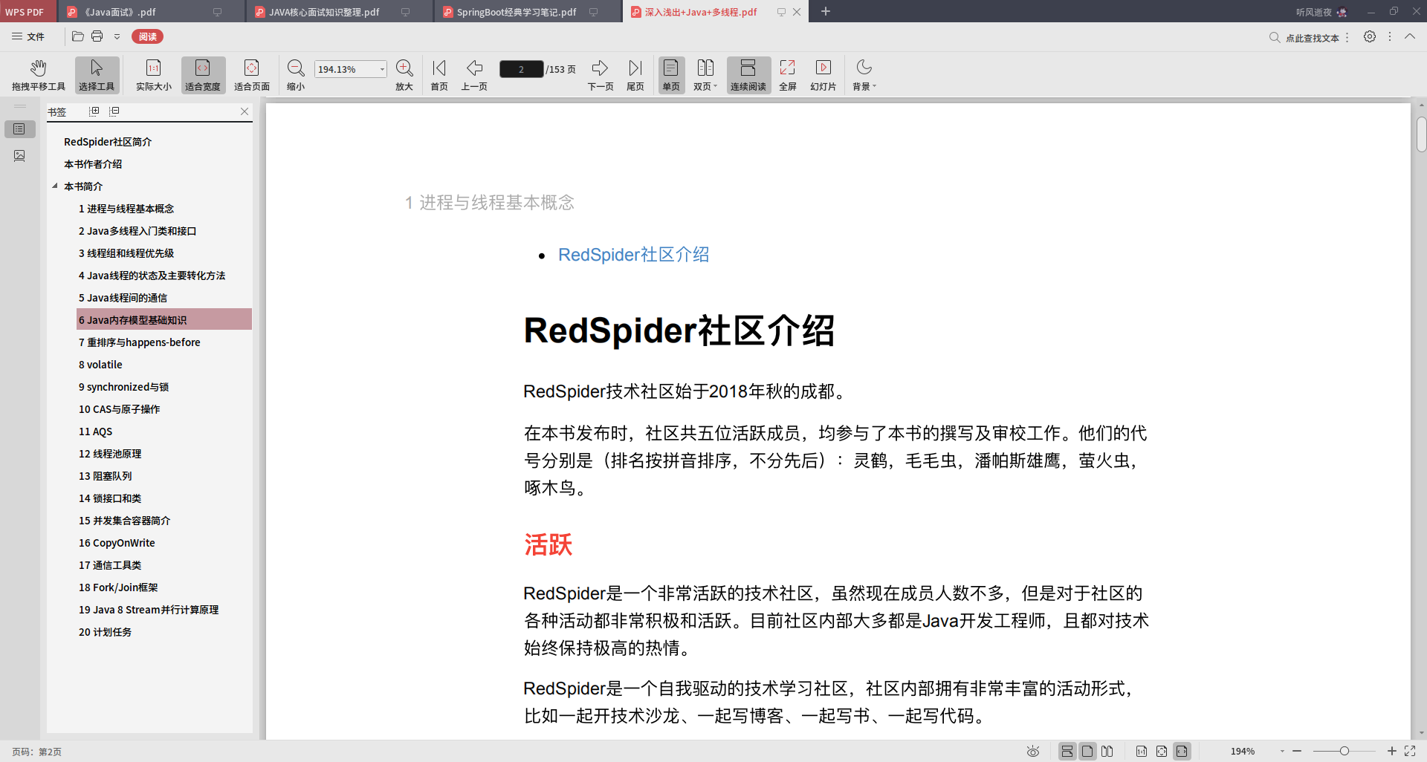This screenshot has height=762, width=1427.
Task: Click the print icon
Action: 97,36
